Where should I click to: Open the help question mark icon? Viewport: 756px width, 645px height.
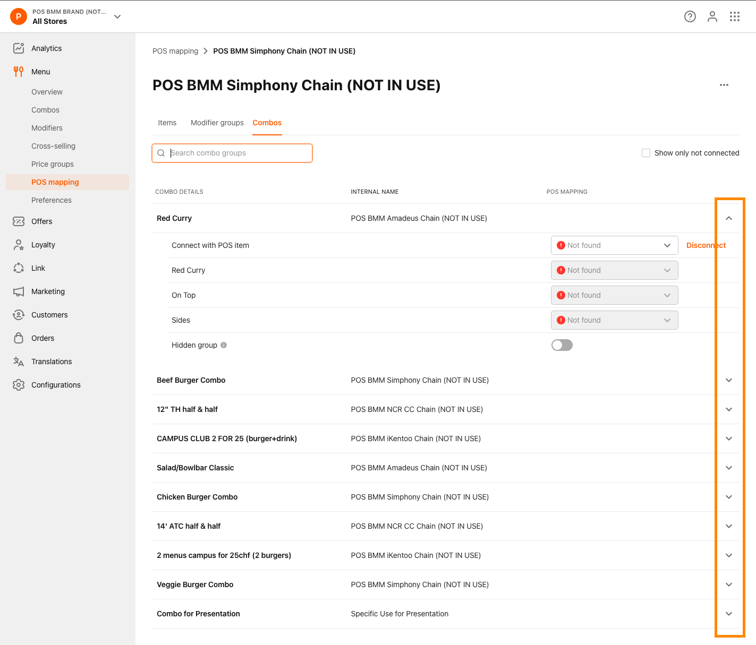pos(690,16)
